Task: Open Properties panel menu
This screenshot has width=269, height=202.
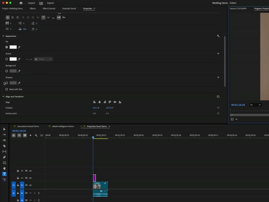Action: pos(94,9)
